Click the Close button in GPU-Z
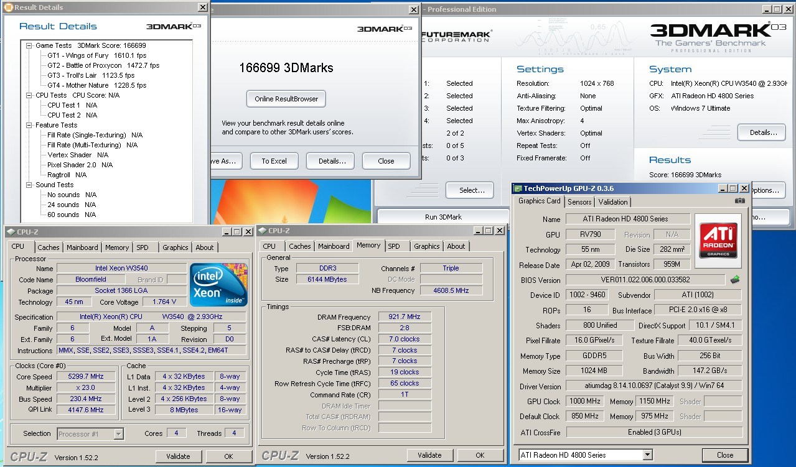The width and height of the screenshot is (796, 467). point(725,455)
